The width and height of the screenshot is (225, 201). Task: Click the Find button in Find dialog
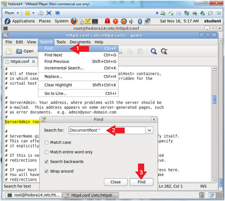tap(141, 182)
